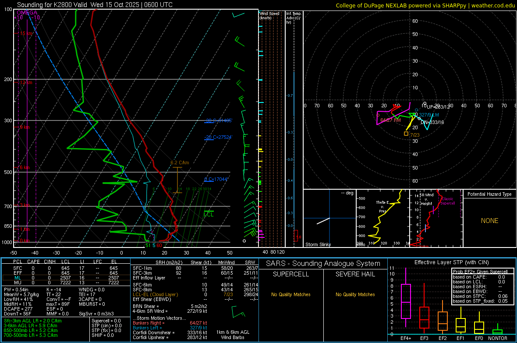Click No Quality Matches under SUPERCELL
This screenshot has width=517, height=343.
coord(291,294)
